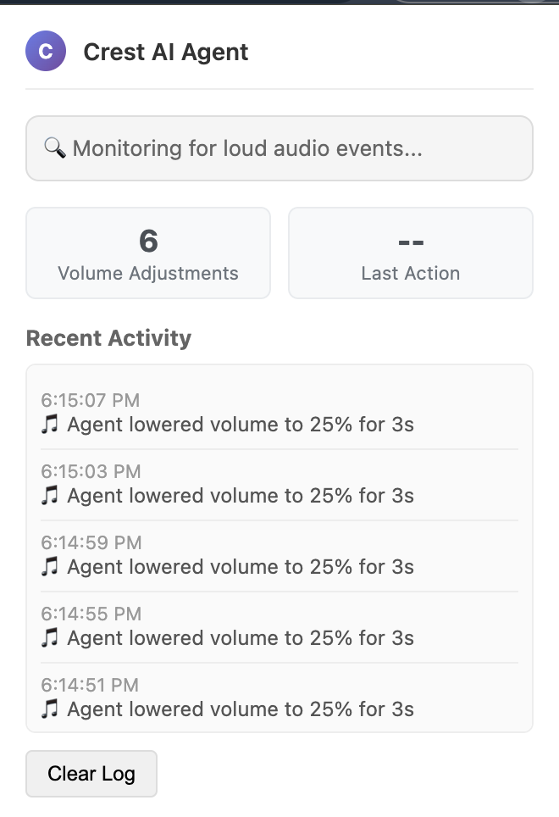Screen dimensions: 559x817
Task: Click the music note beside the 6:15:03 PM entry
Action: click(x=48, y=496)
